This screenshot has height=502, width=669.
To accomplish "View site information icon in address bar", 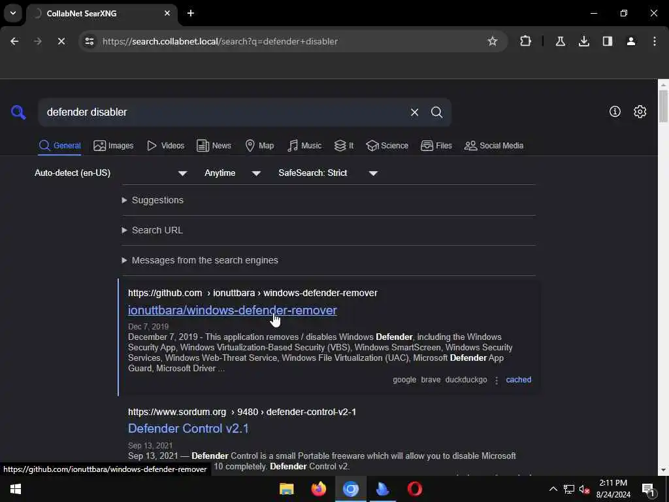I will coord(89,41).
